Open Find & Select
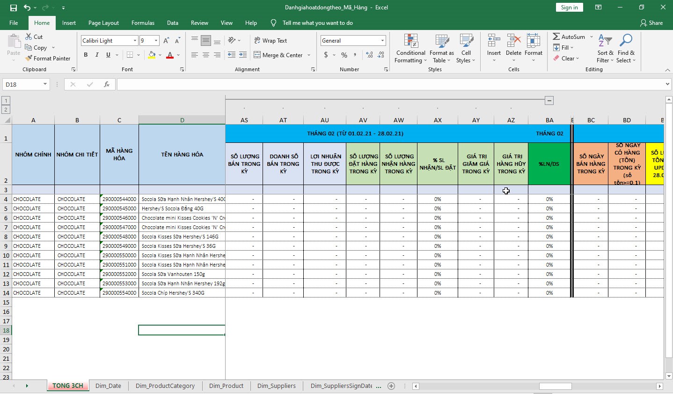 pyautogui.click(x=626, y=49)
